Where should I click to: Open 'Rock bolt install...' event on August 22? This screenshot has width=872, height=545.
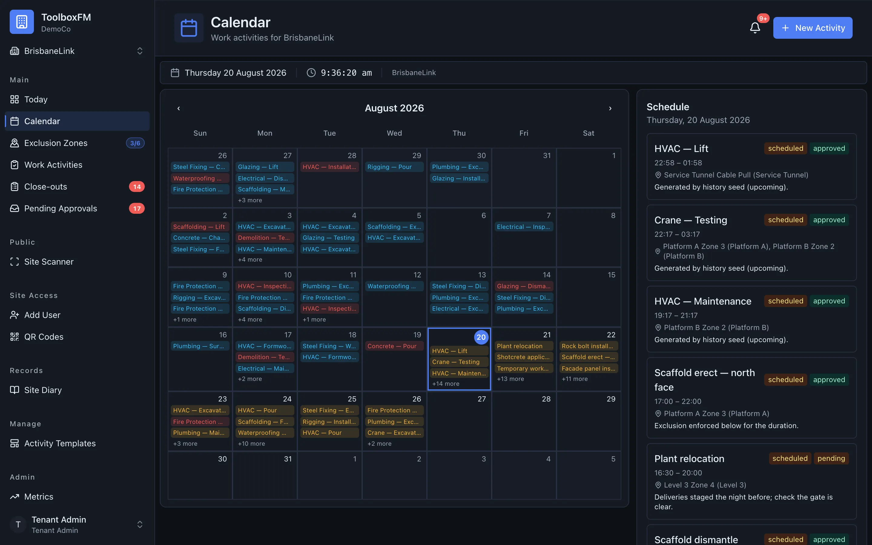coord(588,346)
